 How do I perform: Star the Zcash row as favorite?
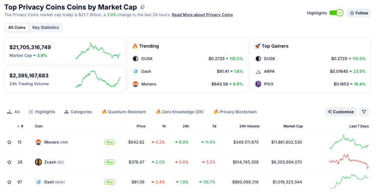point(9,162)
